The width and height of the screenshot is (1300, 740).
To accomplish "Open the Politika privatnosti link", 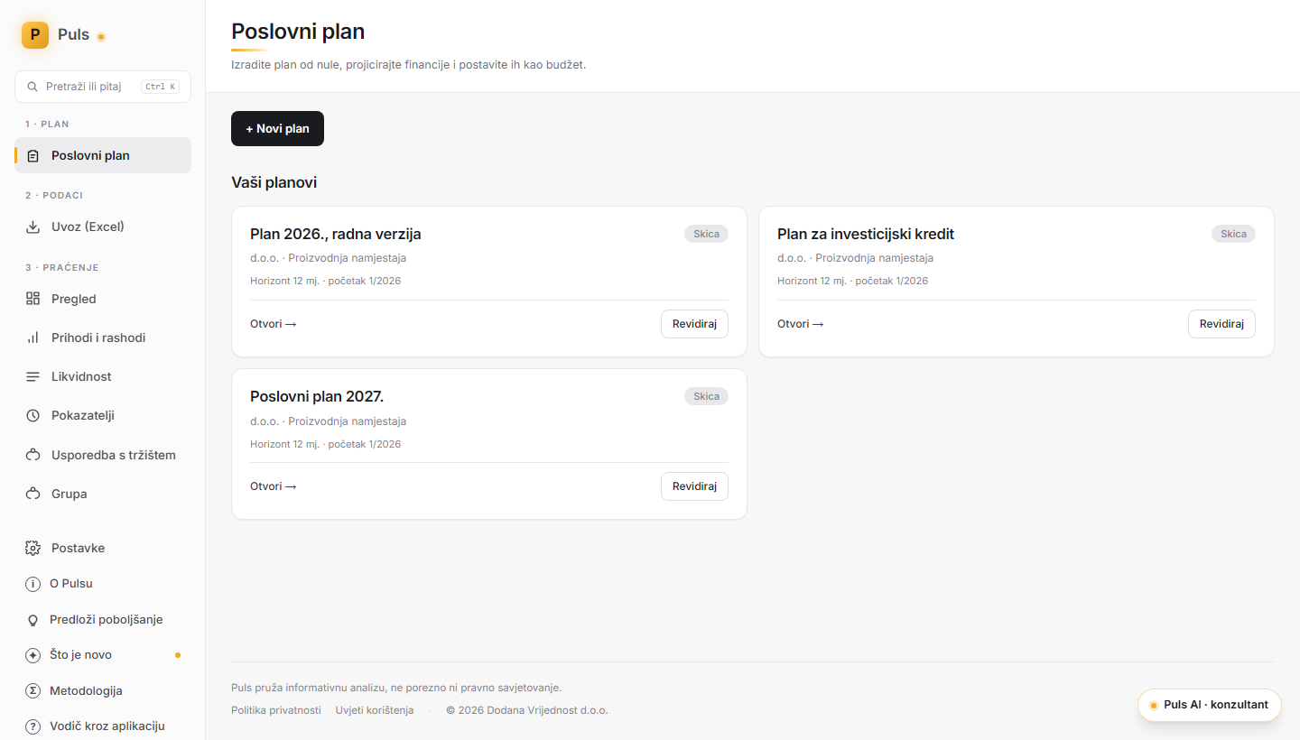I will point(276,710).
